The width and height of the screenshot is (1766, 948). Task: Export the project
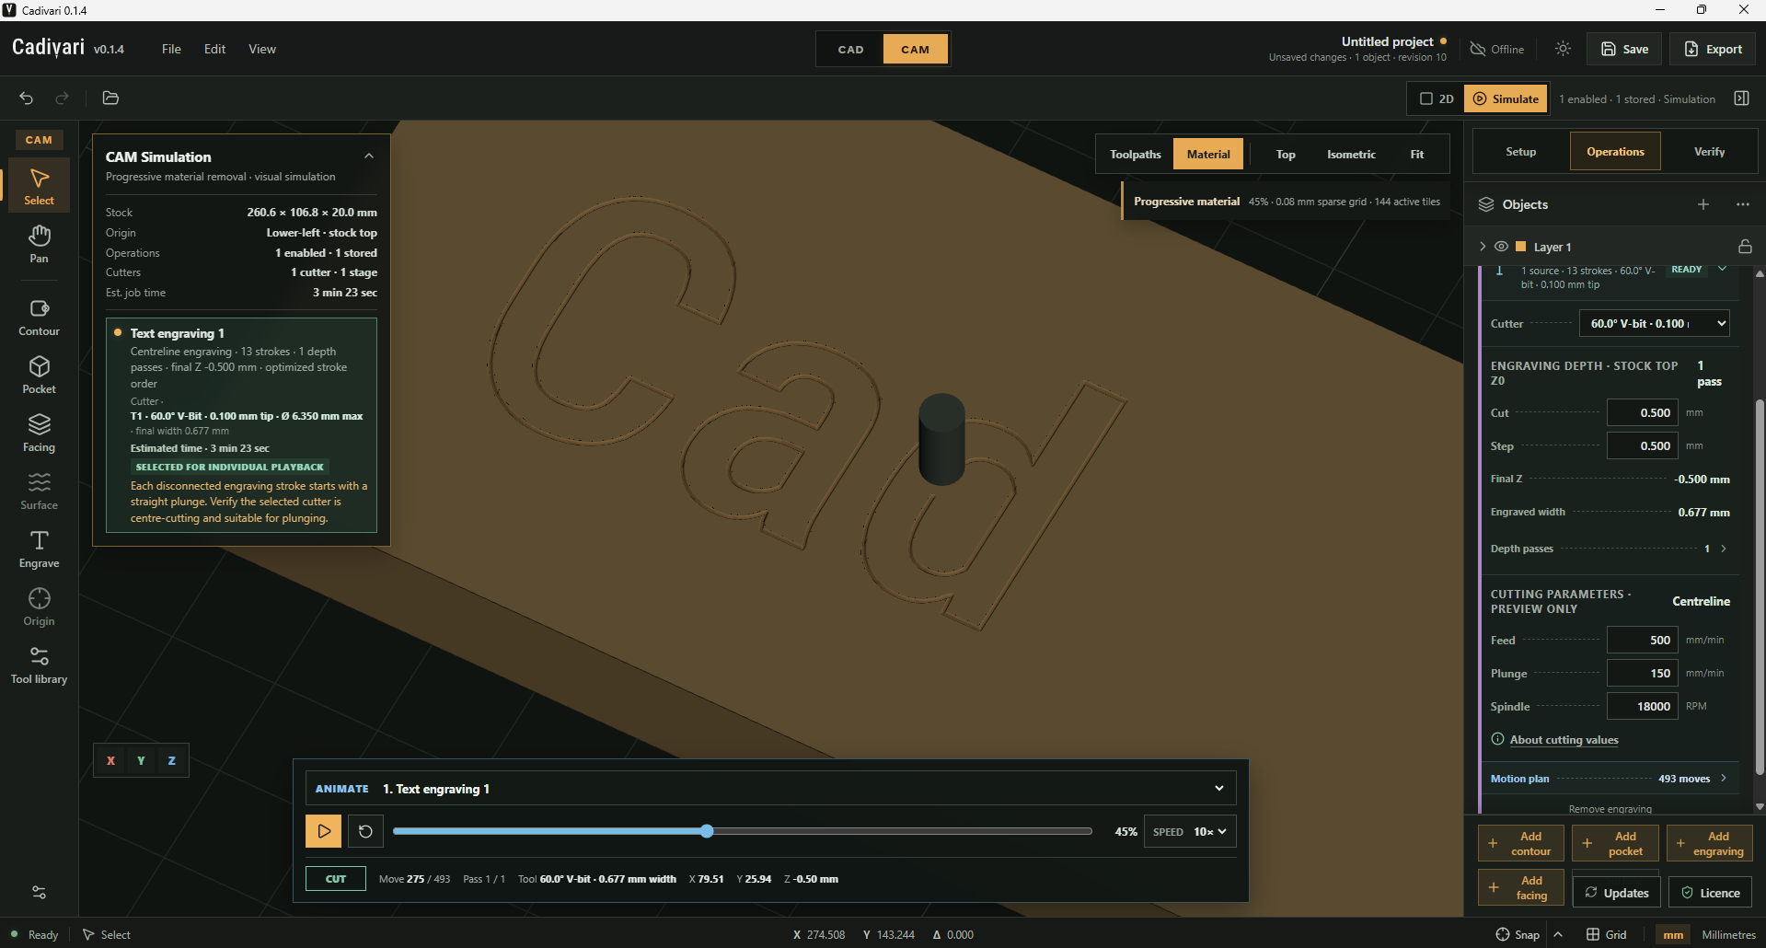tap(1713, 49)
